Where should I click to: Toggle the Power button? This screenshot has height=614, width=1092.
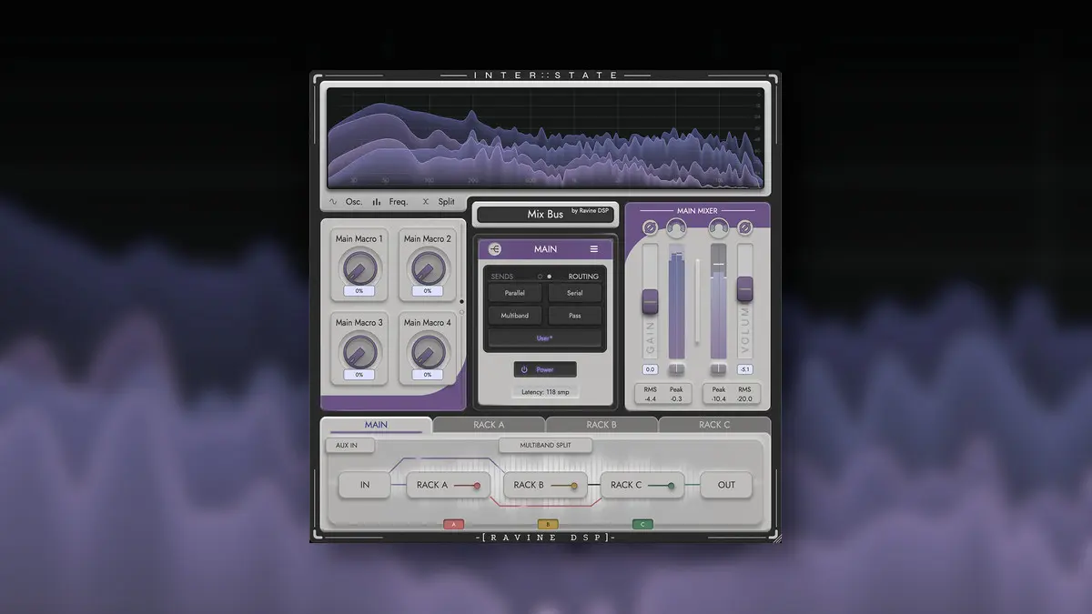(x=546, y=369)
